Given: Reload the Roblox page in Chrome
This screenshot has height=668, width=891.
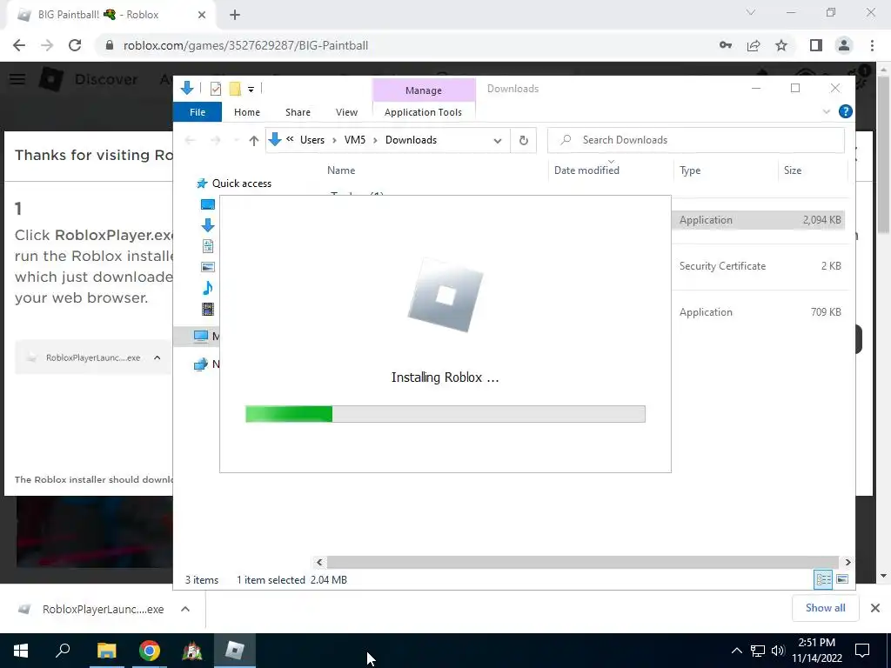Looking at the screenshot, I should (75, 45).
